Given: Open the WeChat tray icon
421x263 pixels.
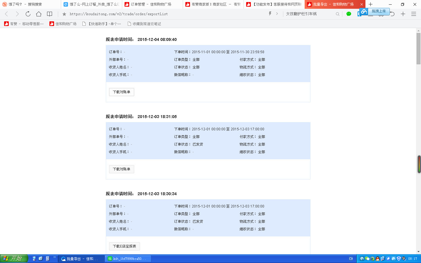Looking at the screenshot, I should pos(367,259).
